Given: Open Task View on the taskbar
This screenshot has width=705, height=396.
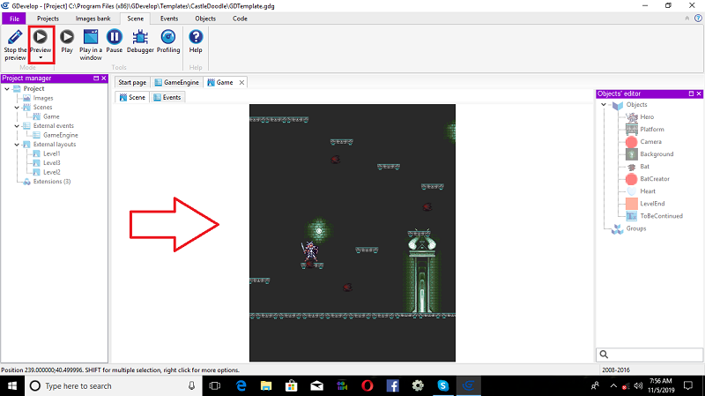Looking at the screenshot, I should pos(215,386).
